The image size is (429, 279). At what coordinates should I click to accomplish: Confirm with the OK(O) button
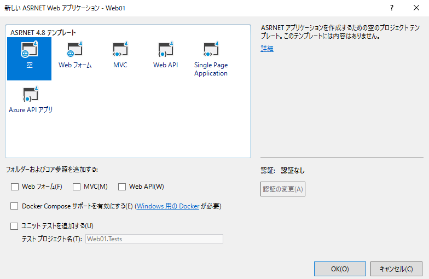(x=340, y=269)
